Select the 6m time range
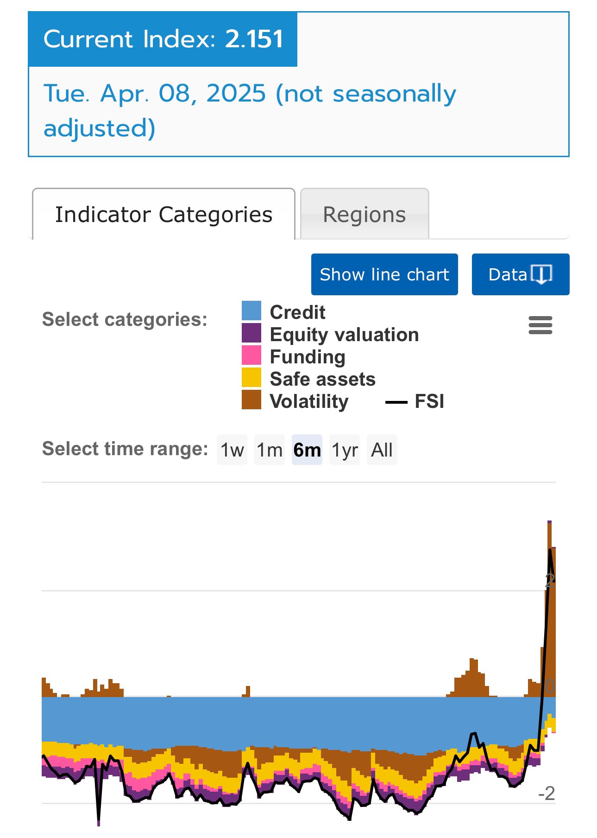This screenshot has width=597, height=838. [307, 450]
